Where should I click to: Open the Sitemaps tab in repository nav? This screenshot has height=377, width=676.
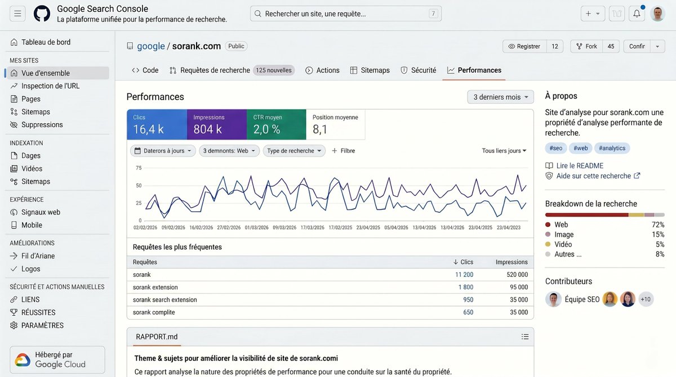pyautogui.click(x=370, y=70)
